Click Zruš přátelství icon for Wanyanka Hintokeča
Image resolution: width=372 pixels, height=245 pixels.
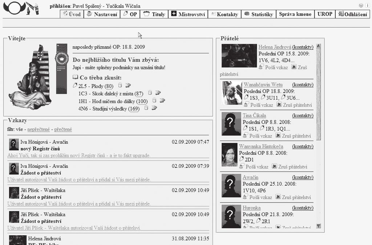[x=274, y=166]
